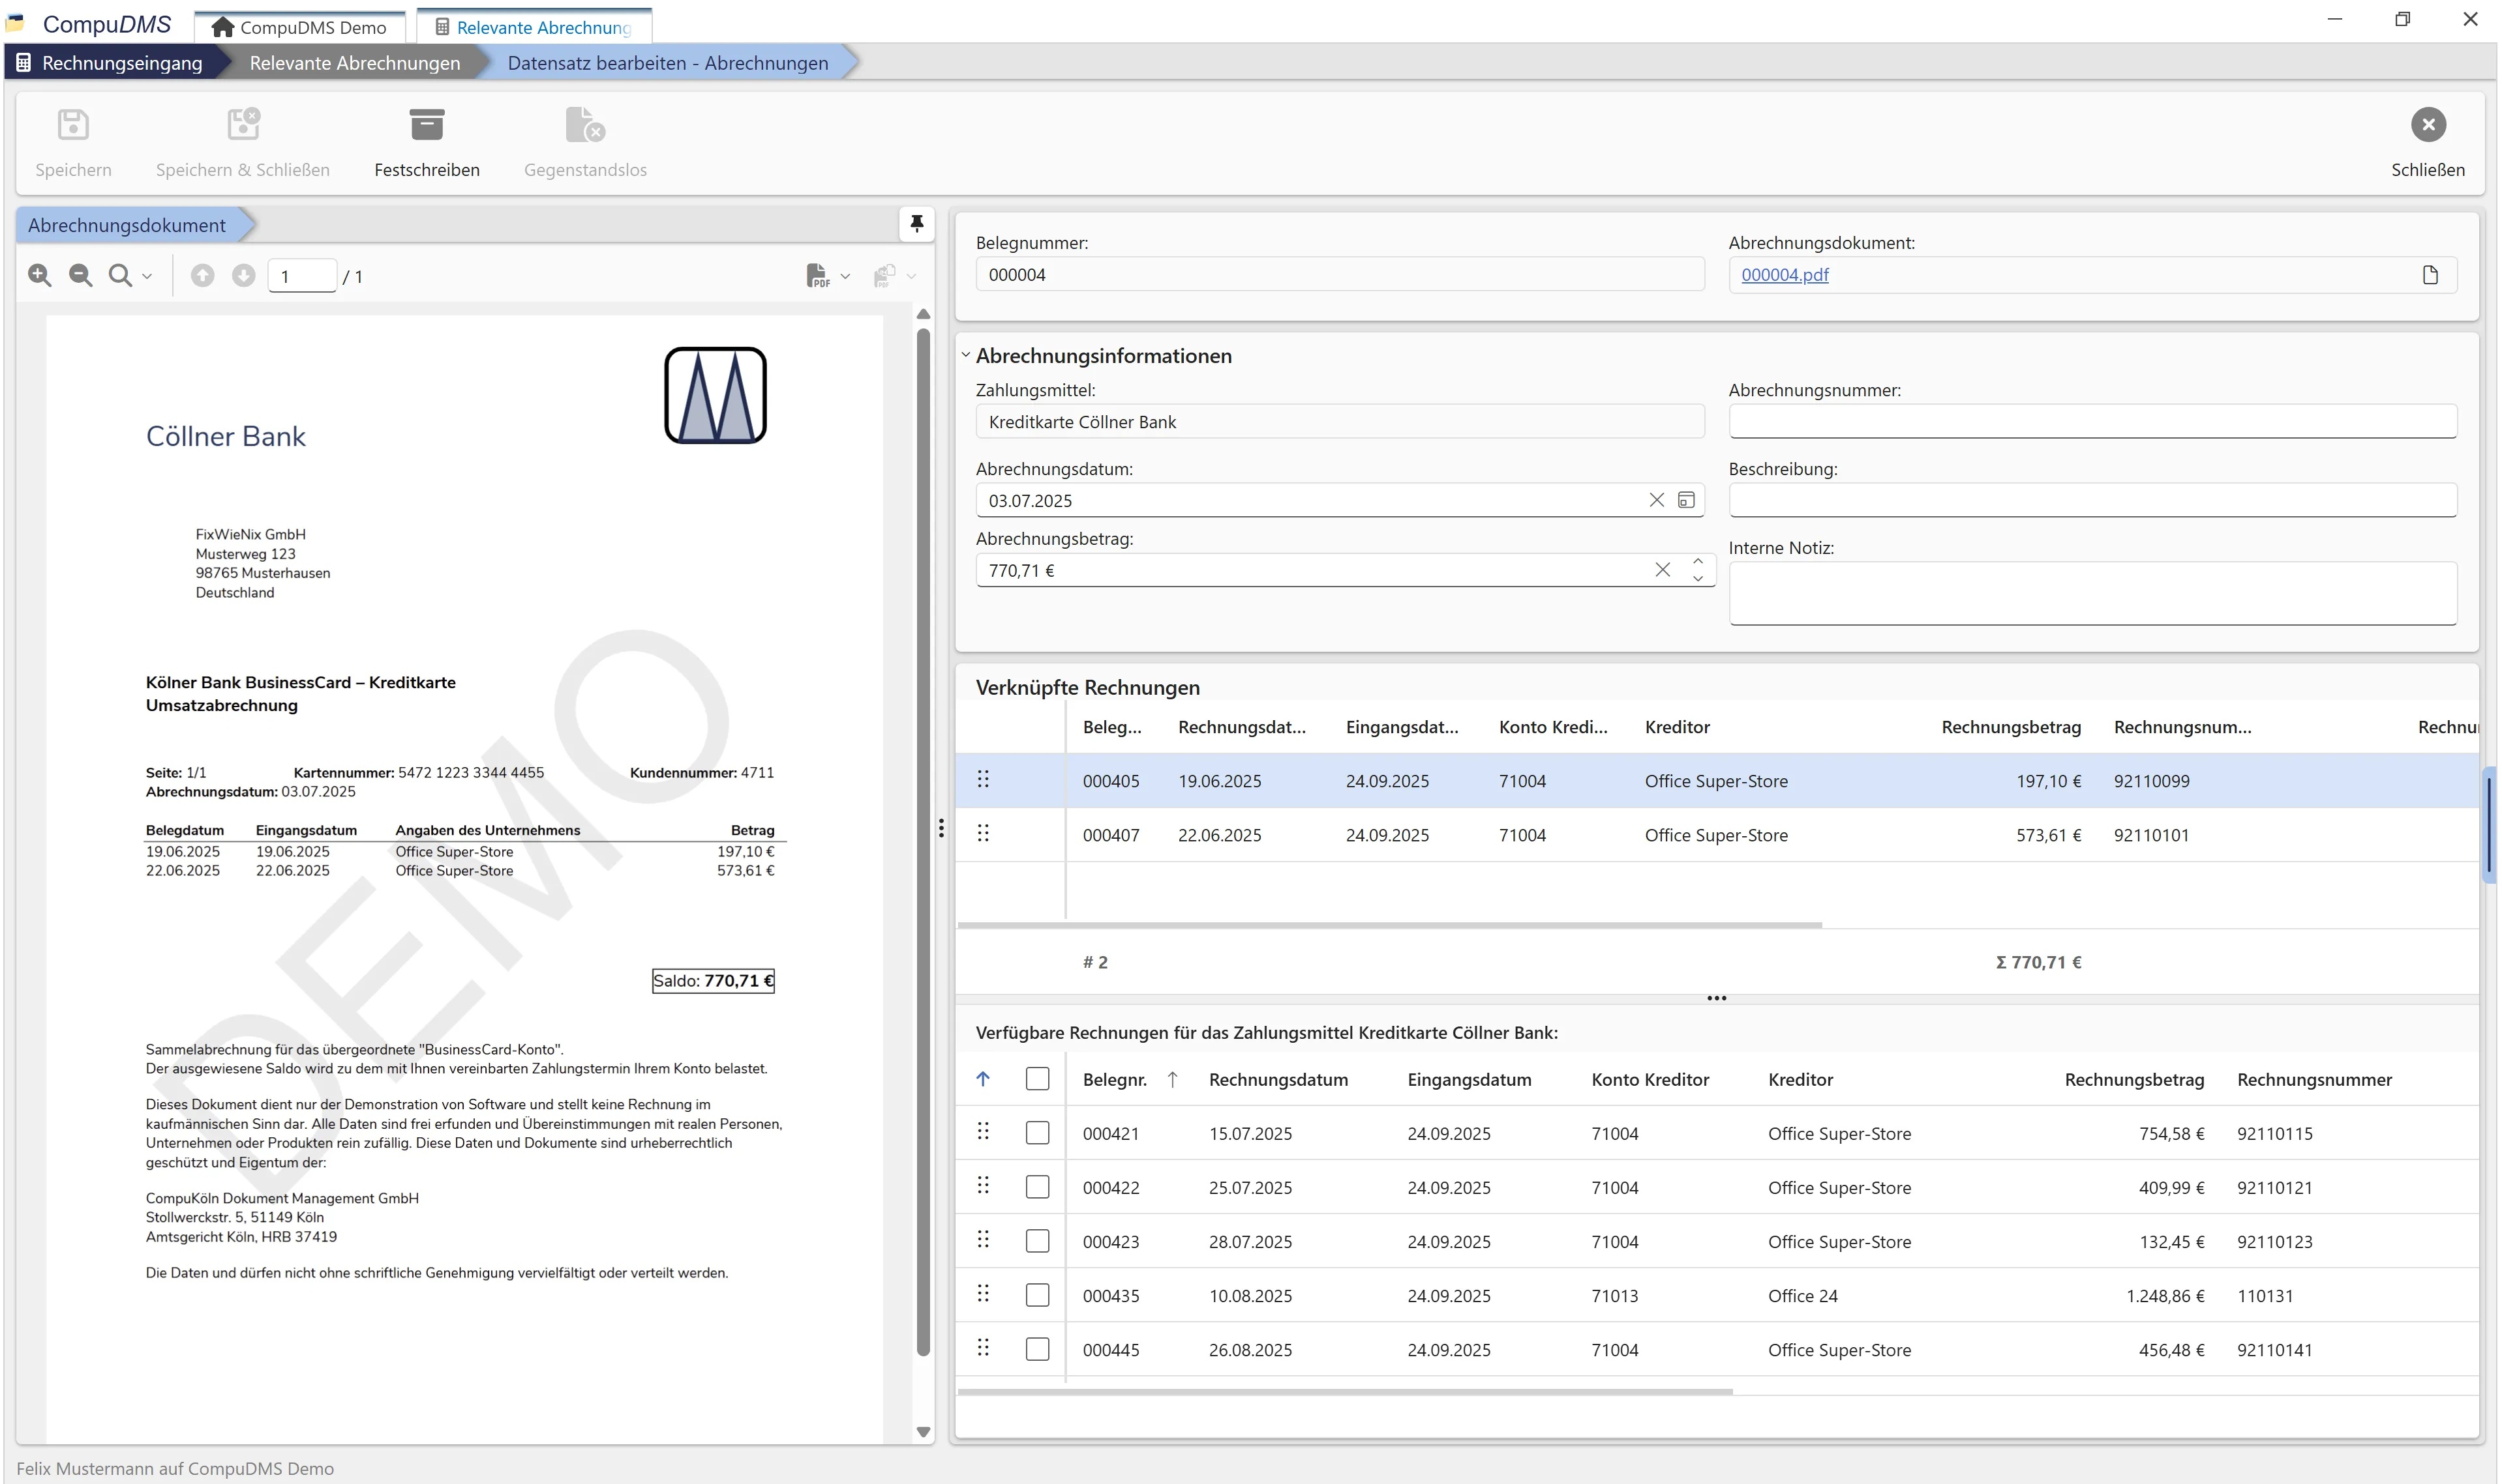Tick the select-all checkbox in available invoices header
This screenshot has height=1484, width=2502.
tap(1037, 1079)
